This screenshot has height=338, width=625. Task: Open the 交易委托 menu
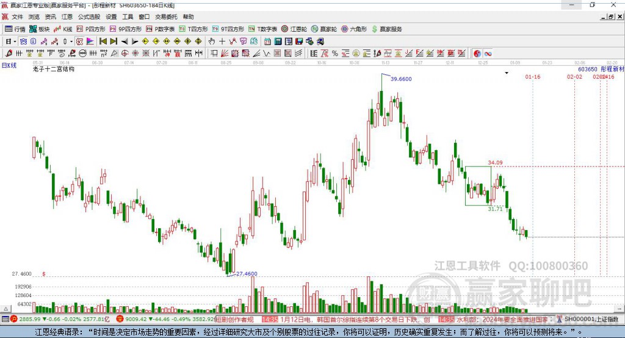click(166, 16)
